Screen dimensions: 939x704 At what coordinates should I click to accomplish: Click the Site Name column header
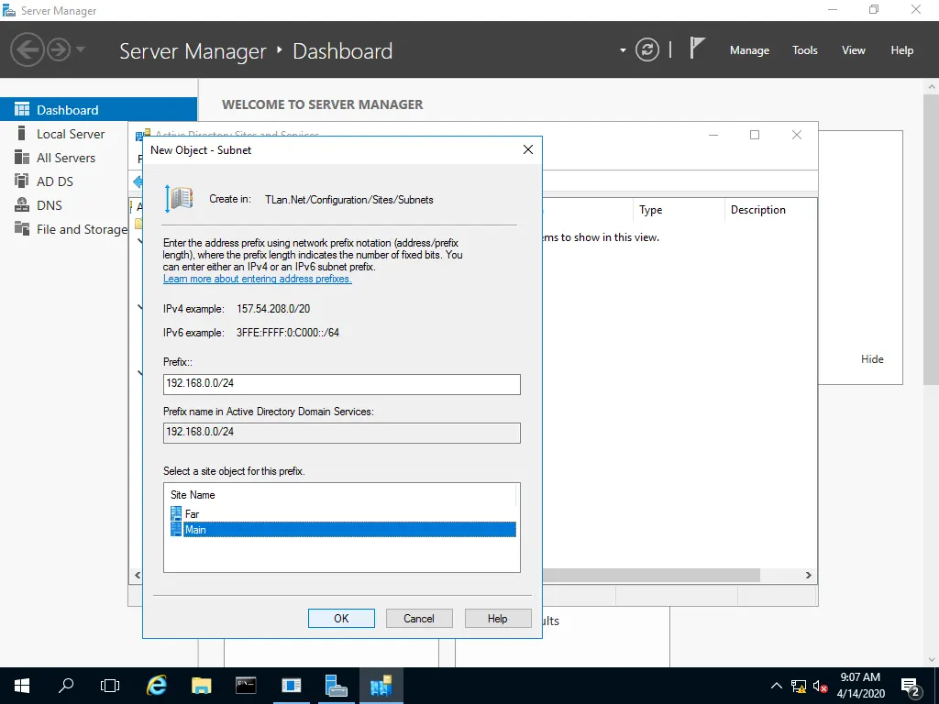(193, 495)
